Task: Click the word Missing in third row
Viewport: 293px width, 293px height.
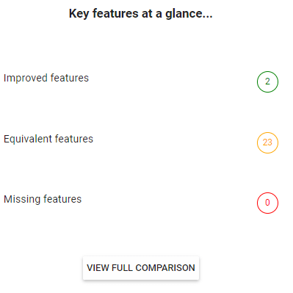Action: 22,199
